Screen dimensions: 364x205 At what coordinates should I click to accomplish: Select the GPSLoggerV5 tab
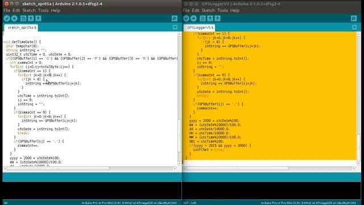tap(200, 28)
